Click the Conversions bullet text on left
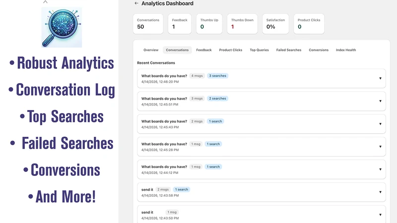 tap(66, 170)
